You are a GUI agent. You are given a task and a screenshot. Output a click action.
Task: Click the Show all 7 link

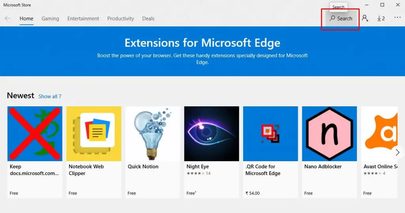(50, 96)
